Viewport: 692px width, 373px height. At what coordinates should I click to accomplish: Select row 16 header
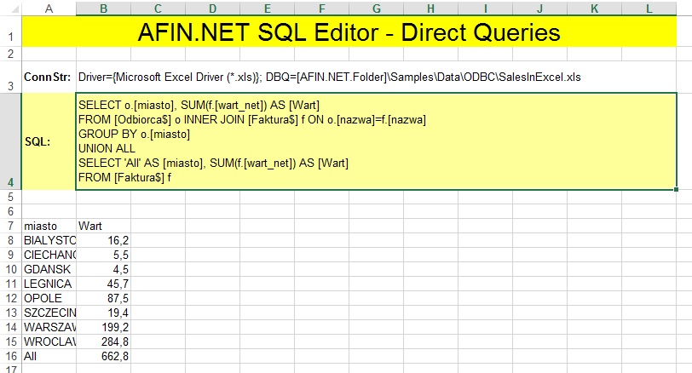point(11,356)
